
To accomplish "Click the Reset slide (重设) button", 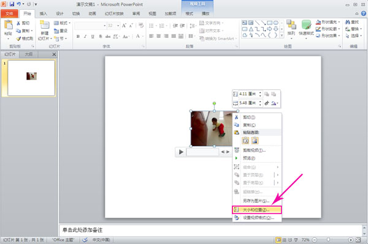I will point(61,31).
